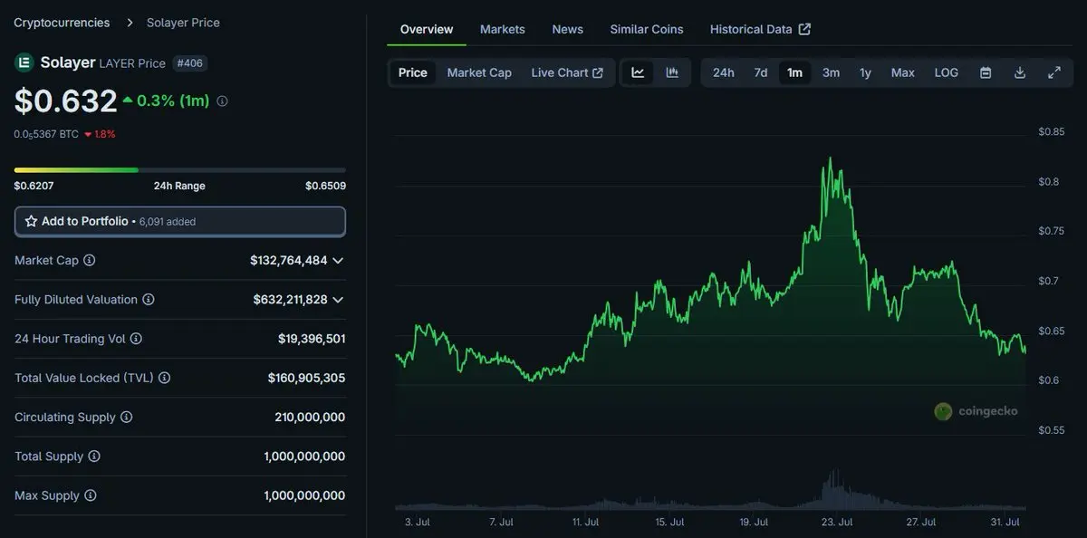Click the $160,905,305 TVL value
This screenshot has width=1087, height=538.
pos(306,378)
